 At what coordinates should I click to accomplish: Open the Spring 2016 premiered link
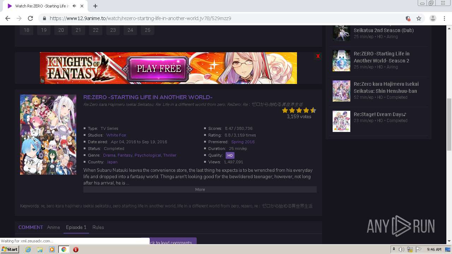point(243,142)
